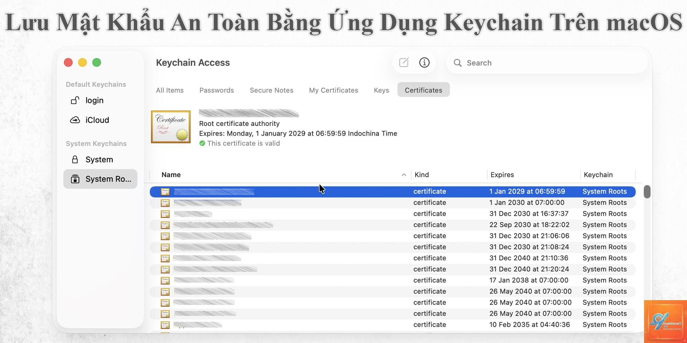Click the System keychain lock icon

75,159
